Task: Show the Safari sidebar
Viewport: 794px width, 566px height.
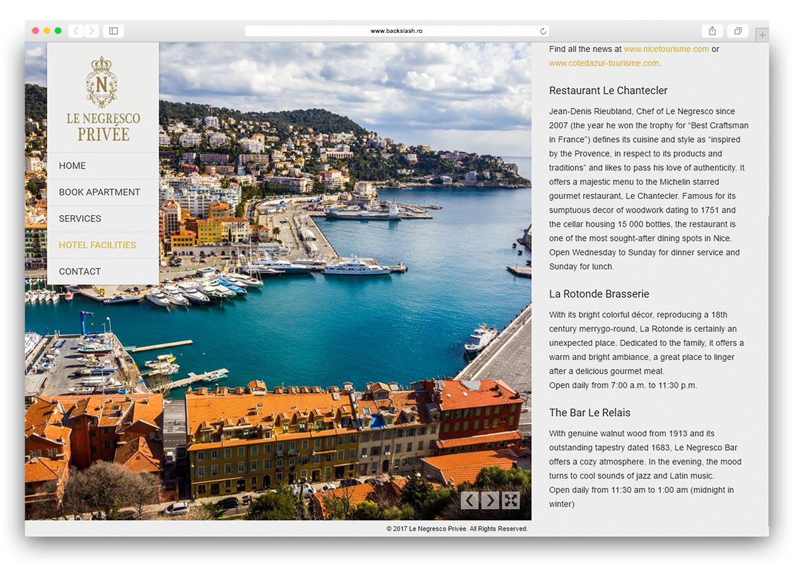Action: pos(114,31)
